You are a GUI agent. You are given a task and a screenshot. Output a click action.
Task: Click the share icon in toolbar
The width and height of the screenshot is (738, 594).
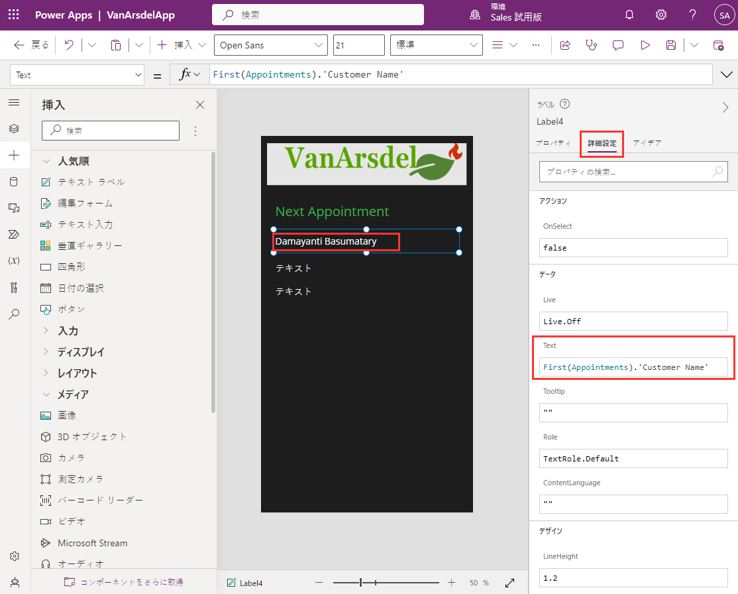565,45
